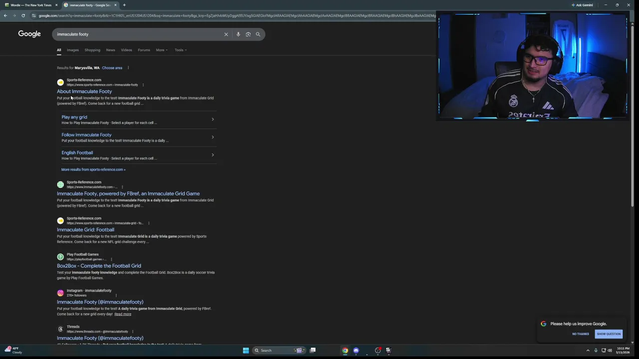Dismiss survey with No Thanks
This screenshot has width=639, height=359.
point(581,334)
